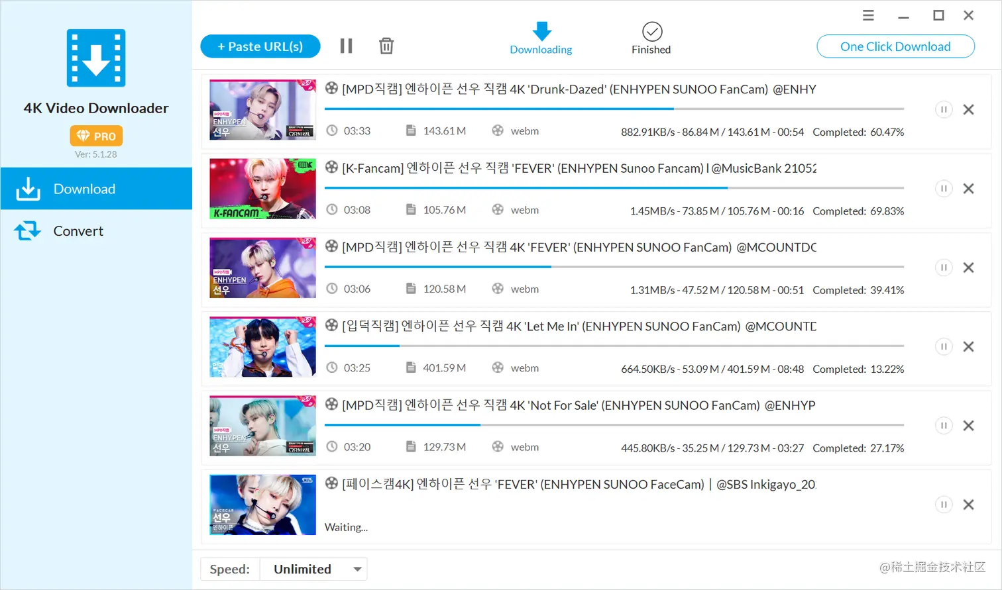Screen dimensions: 1002x590
Task: Click the K-Fancam 'FEVER' thumbnail
Action: pyautogui.click(x=262, y=189)
